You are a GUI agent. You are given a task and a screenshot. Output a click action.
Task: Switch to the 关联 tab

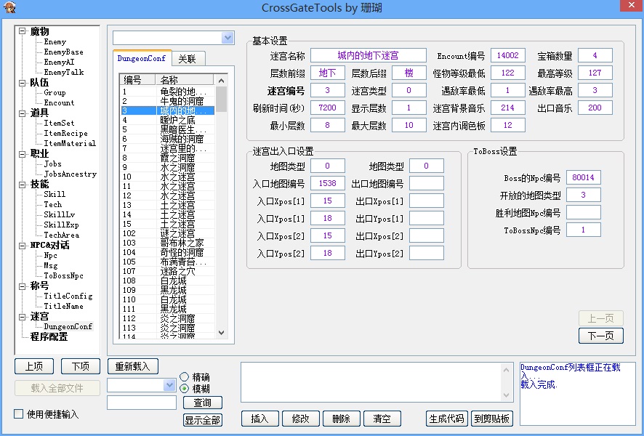(x=188, y=59)
